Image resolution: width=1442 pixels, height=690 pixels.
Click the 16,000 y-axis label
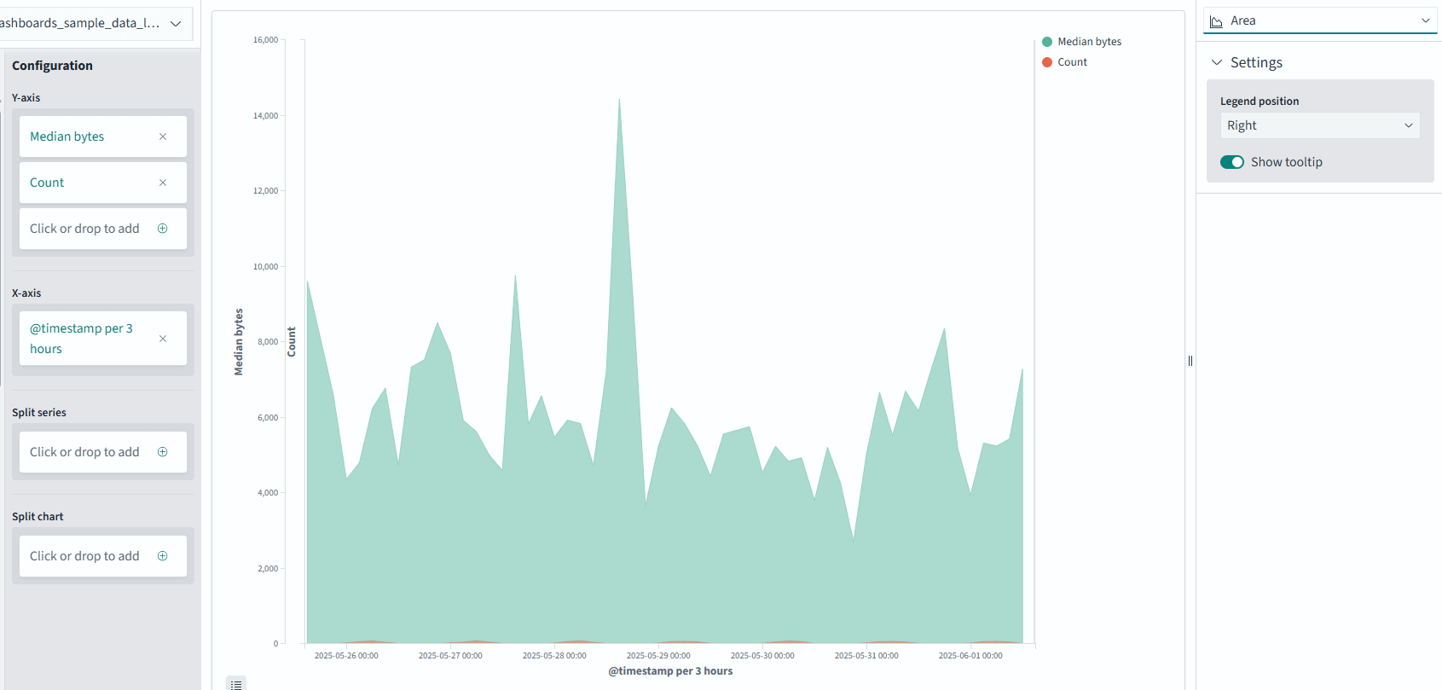tap(265, 40)
